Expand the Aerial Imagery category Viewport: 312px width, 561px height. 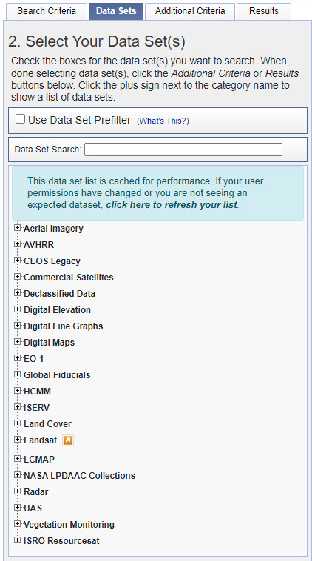point(17,228)
